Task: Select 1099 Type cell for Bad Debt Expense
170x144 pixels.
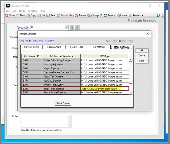Action: click(105, 80)
